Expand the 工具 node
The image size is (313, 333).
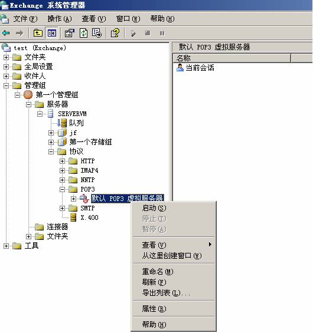6,246
